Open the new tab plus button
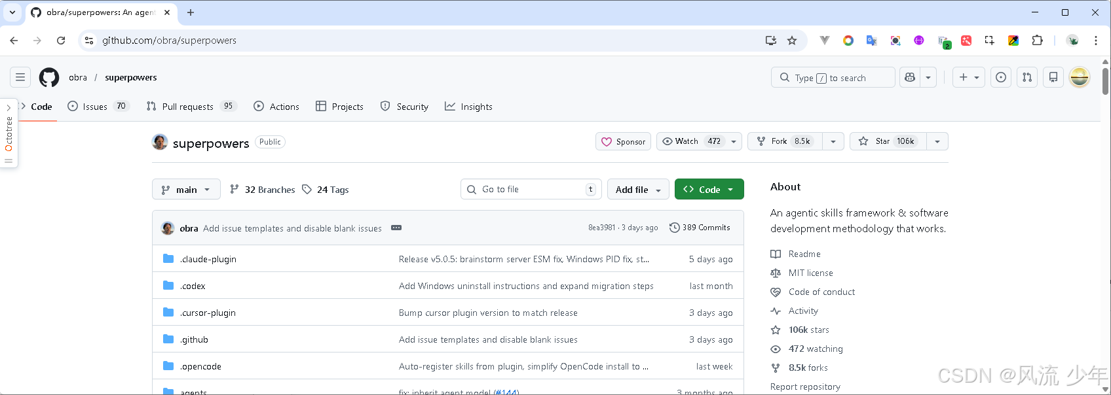 pos(191,12)
